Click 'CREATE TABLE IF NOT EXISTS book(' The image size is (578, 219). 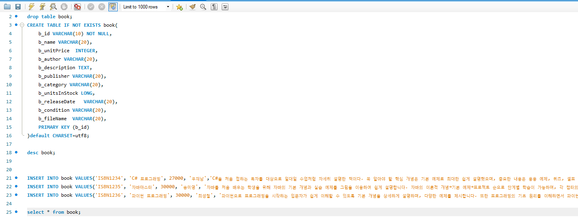tap(72, 25)
